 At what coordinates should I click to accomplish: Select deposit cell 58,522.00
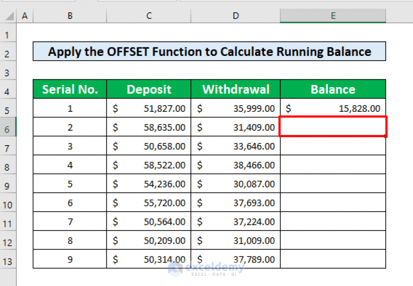[149, 165]
